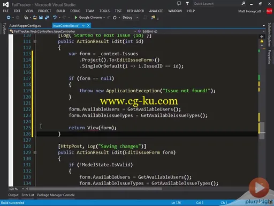
Task: Open the Output panel tab
Action: pos(13,195)
